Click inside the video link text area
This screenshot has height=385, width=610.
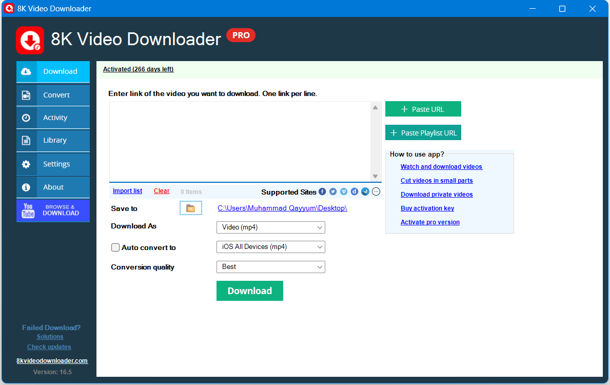(240, 141)
